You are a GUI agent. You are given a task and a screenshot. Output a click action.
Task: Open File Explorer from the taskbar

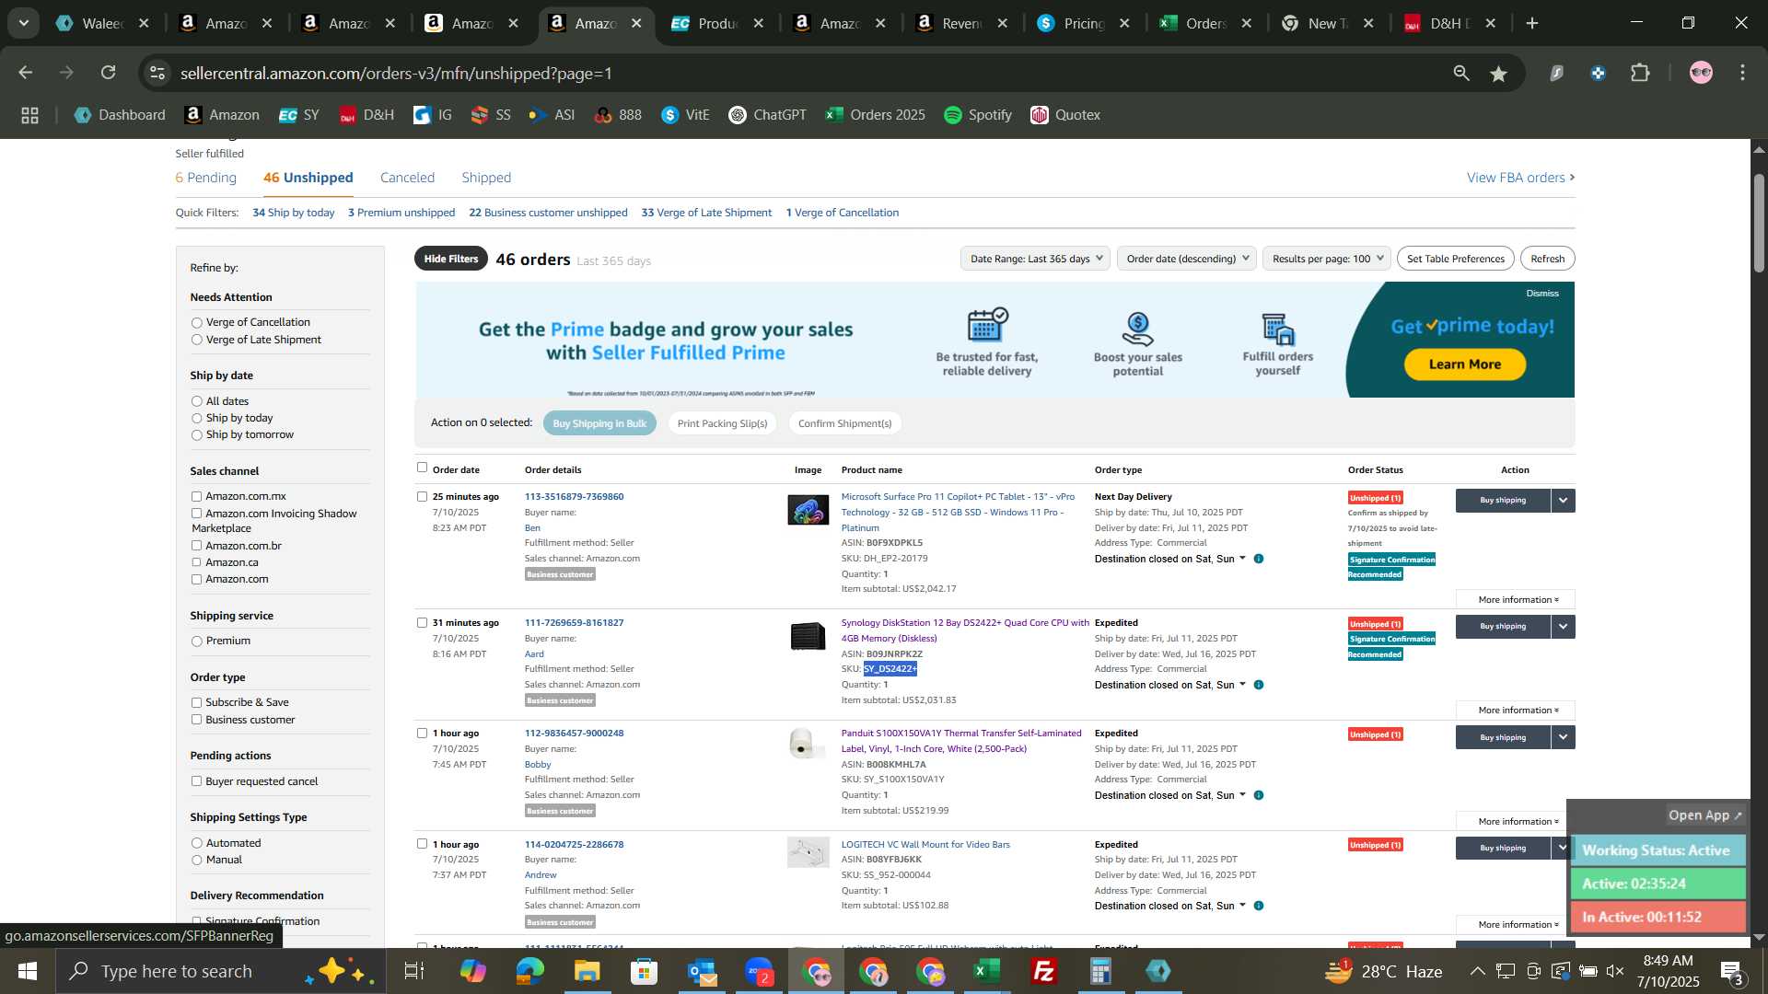coord(587,971)
